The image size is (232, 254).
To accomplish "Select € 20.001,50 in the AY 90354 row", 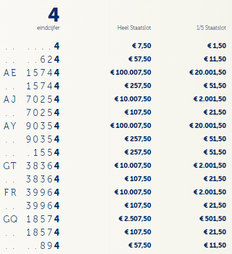I will 208,125.
